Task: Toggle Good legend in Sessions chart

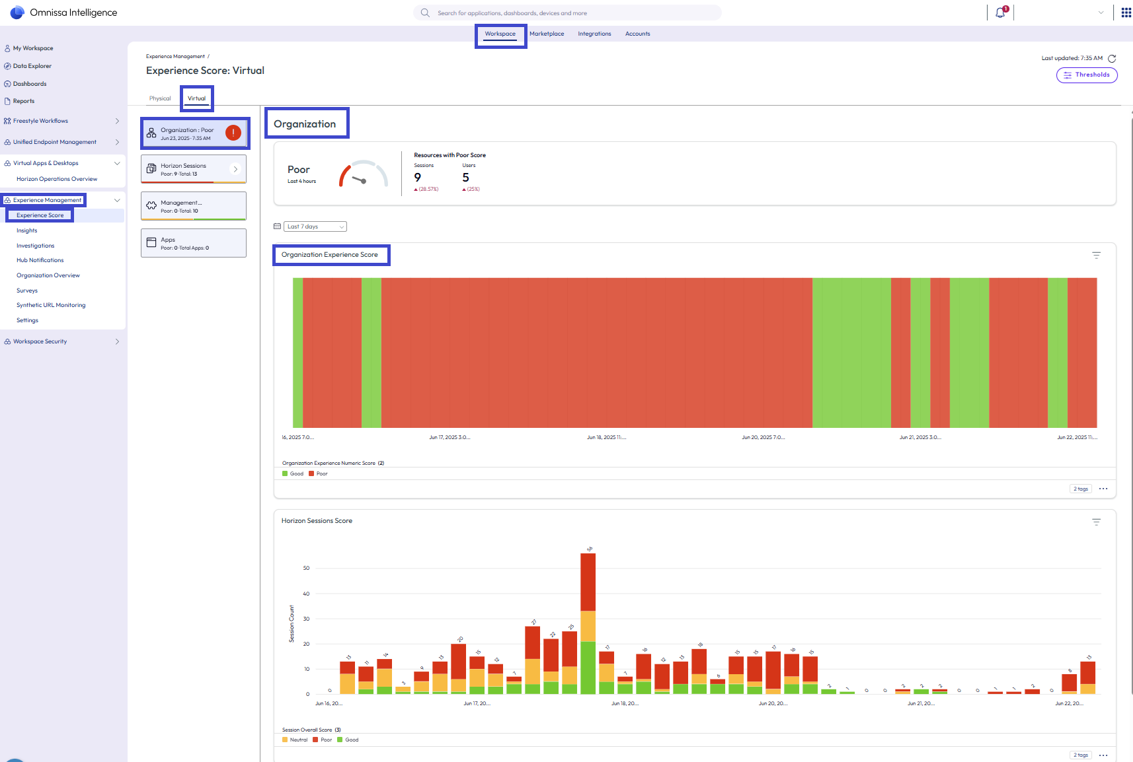Action: click(x=348, y=740)
